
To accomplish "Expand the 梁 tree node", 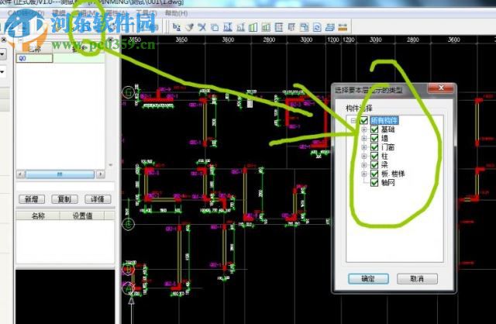I will [x=364, y=164].
